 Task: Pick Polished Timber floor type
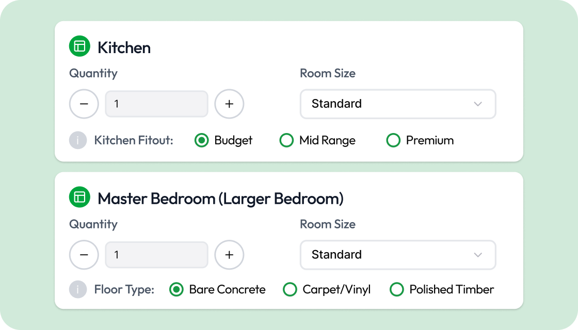[x=396, y=290]
